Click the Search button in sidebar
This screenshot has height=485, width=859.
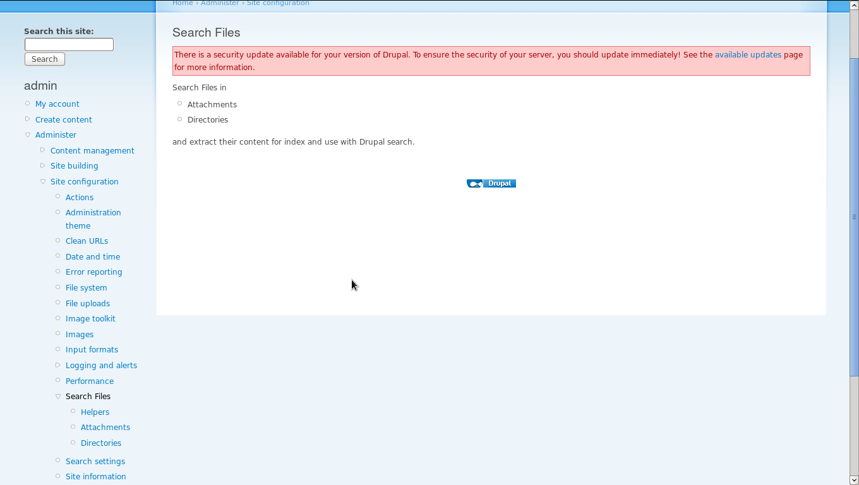45,59
